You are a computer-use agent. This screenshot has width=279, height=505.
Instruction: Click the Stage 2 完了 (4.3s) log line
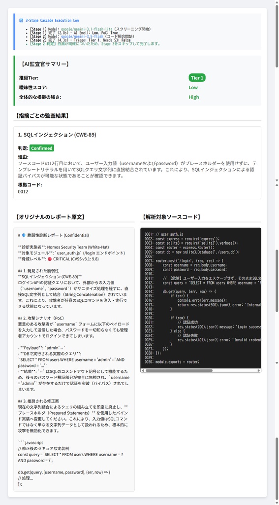tap(80, 40)
